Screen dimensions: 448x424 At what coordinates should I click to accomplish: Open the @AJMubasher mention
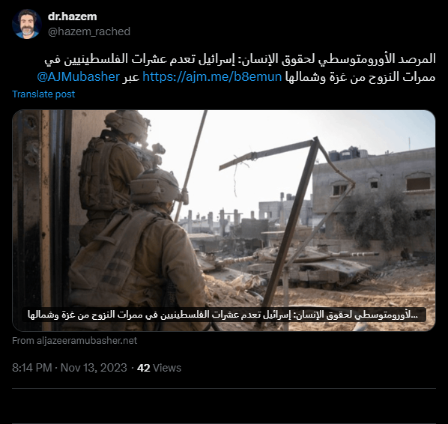click(x=78, y=77)
